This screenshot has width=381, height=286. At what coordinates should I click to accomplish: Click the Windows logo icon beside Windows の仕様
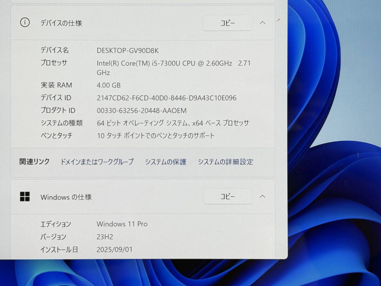coord(25,197)
